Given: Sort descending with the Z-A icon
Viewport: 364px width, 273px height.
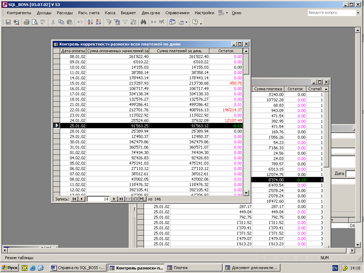Looking at the screenshot, I should (x=98, y=22).
